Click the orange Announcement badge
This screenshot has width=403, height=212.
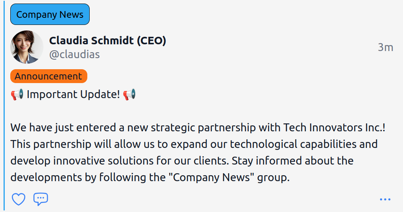coord(49,76)
